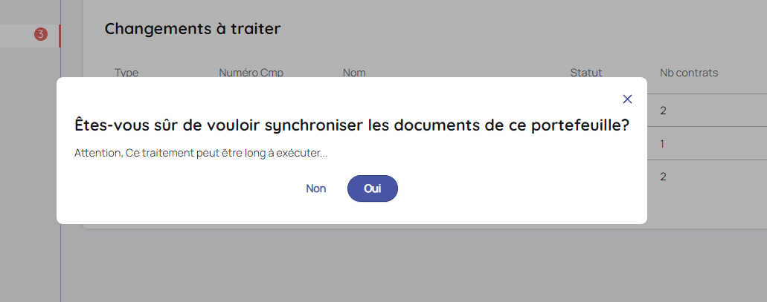This screenshot has width=767, height=302.
Task: Click the Type column header
Action: (126, 73)
